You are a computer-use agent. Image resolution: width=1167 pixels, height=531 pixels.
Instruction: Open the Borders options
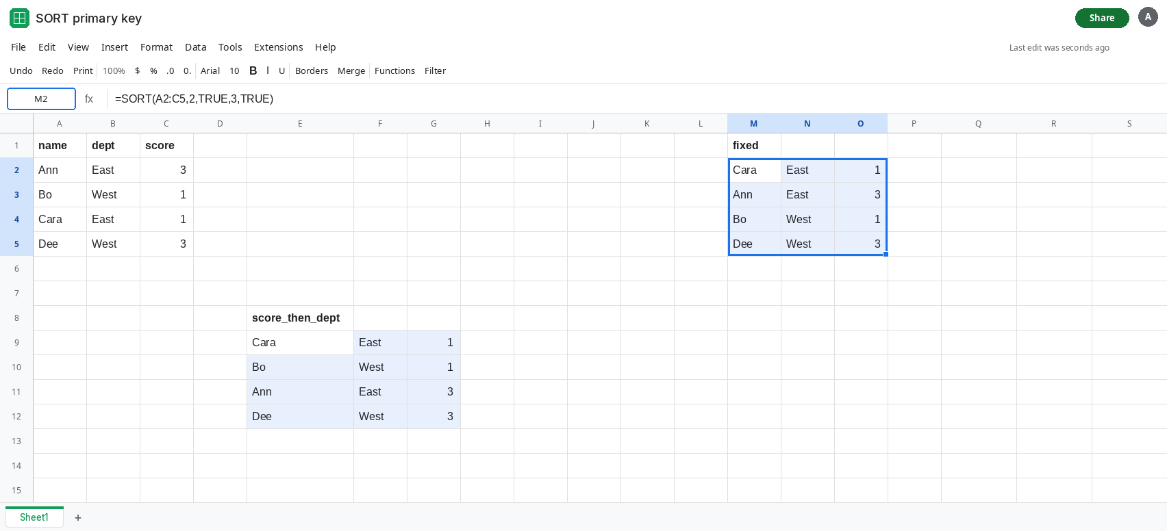pyautogui.click(x=312, y=70)
